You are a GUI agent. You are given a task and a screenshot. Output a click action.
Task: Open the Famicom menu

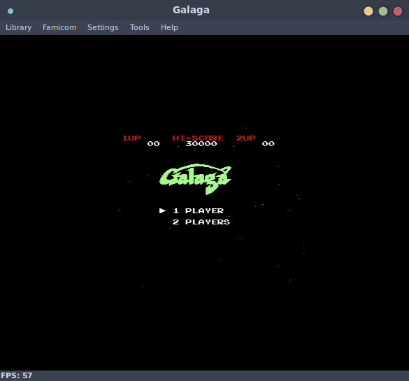click(x=59, y=27)
